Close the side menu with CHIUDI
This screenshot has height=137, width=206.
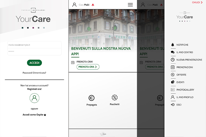coord(197,3)
